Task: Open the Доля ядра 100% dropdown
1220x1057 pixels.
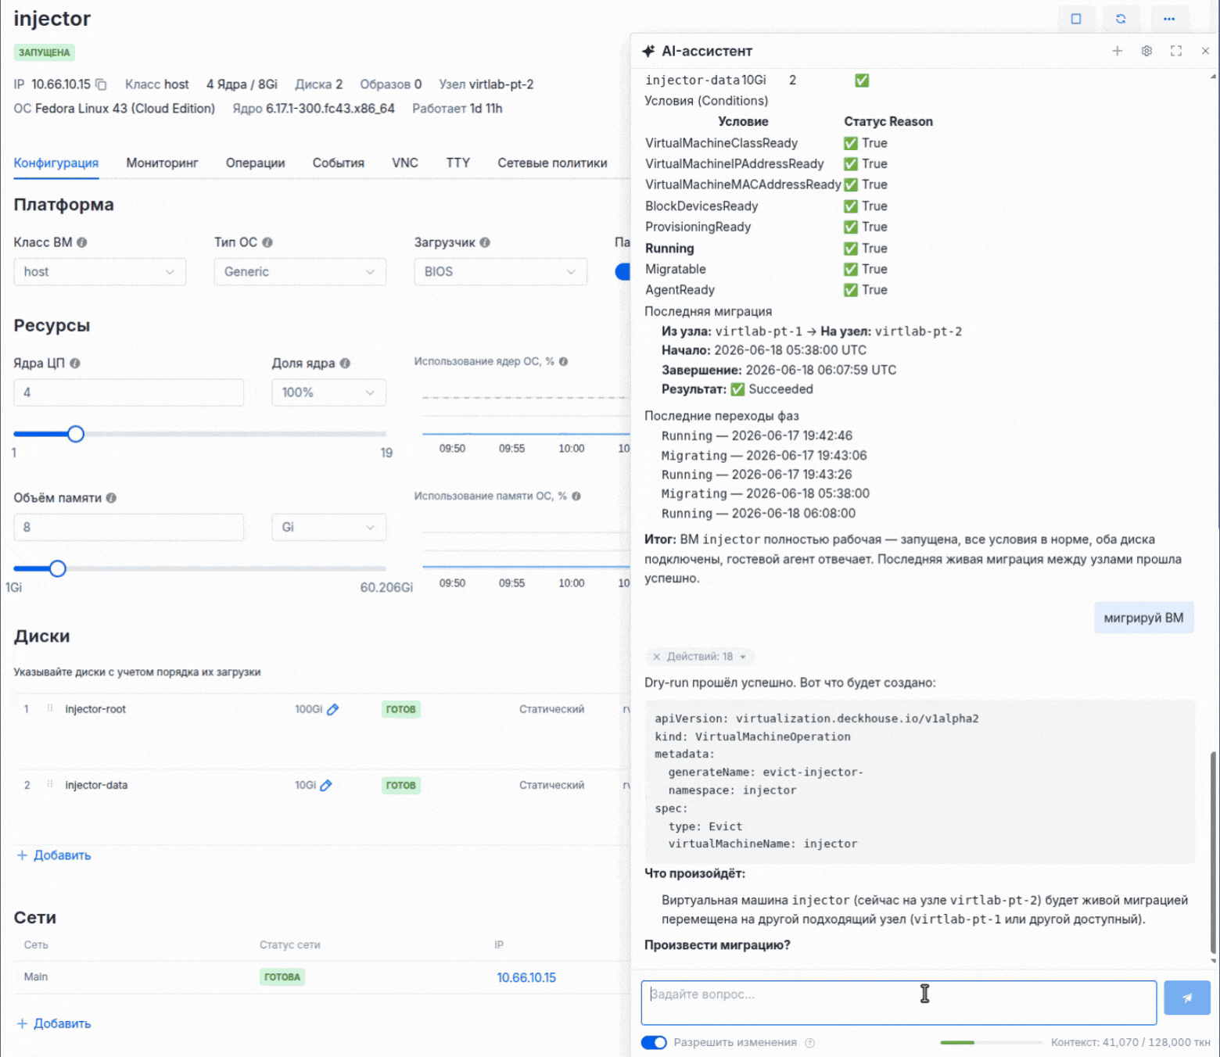Action: [328, 392]
